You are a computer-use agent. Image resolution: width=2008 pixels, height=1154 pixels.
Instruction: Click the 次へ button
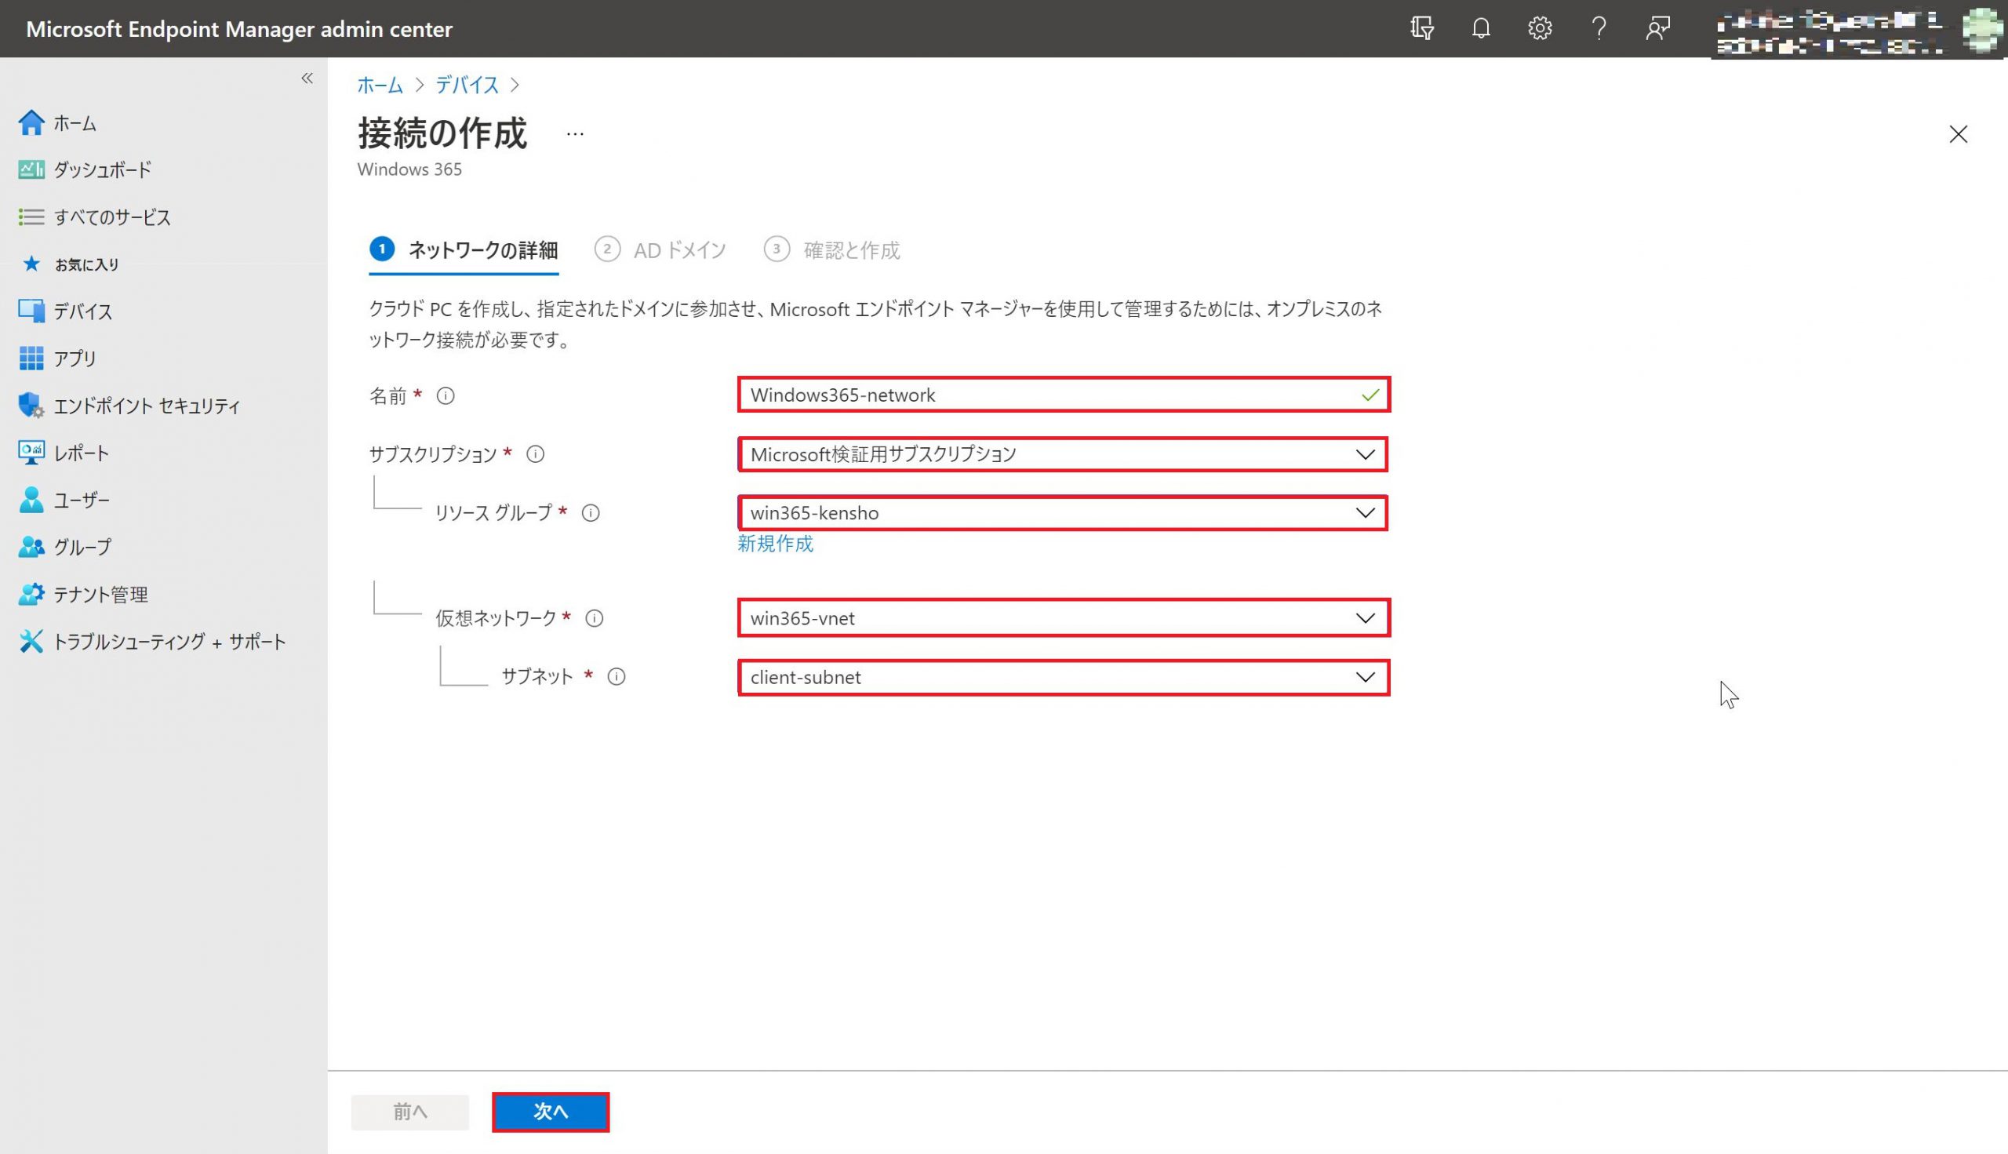(550, 1111)
